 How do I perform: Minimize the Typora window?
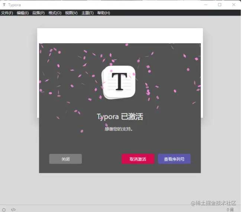point(206,5)
